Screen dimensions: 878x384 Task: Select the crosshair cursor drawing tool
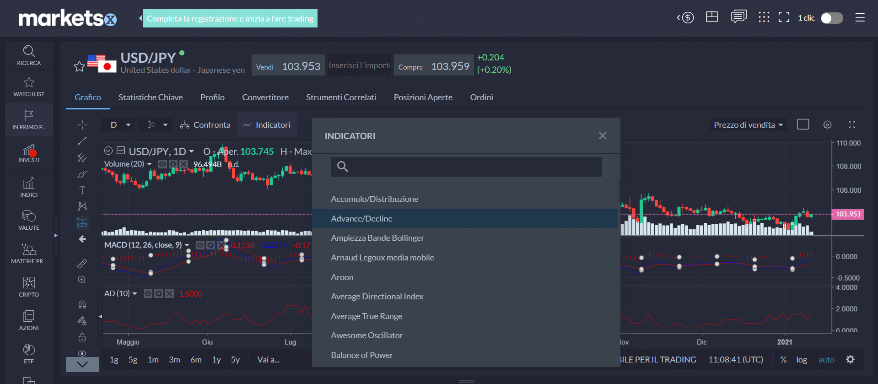[82, 124]
